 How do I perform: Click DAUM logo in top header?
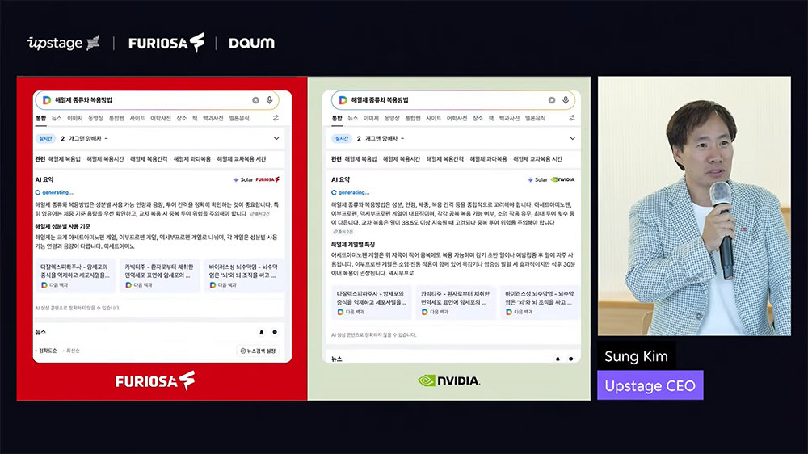(x=251, y=43)
